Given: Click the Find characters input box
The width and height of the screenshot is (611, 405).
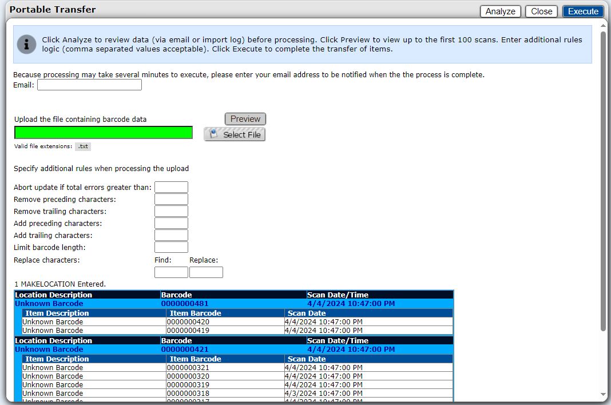Looking at the screenshot, I should coord(171,272).
